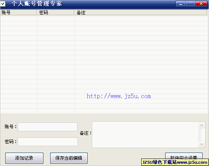Click the checkmark icon in title bar
This screenshot has height=166, width=209.
[x=3, y=4]
